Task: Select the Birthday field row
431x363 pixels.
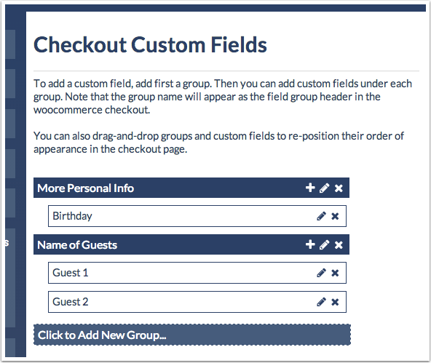Action: click(197, 216)
